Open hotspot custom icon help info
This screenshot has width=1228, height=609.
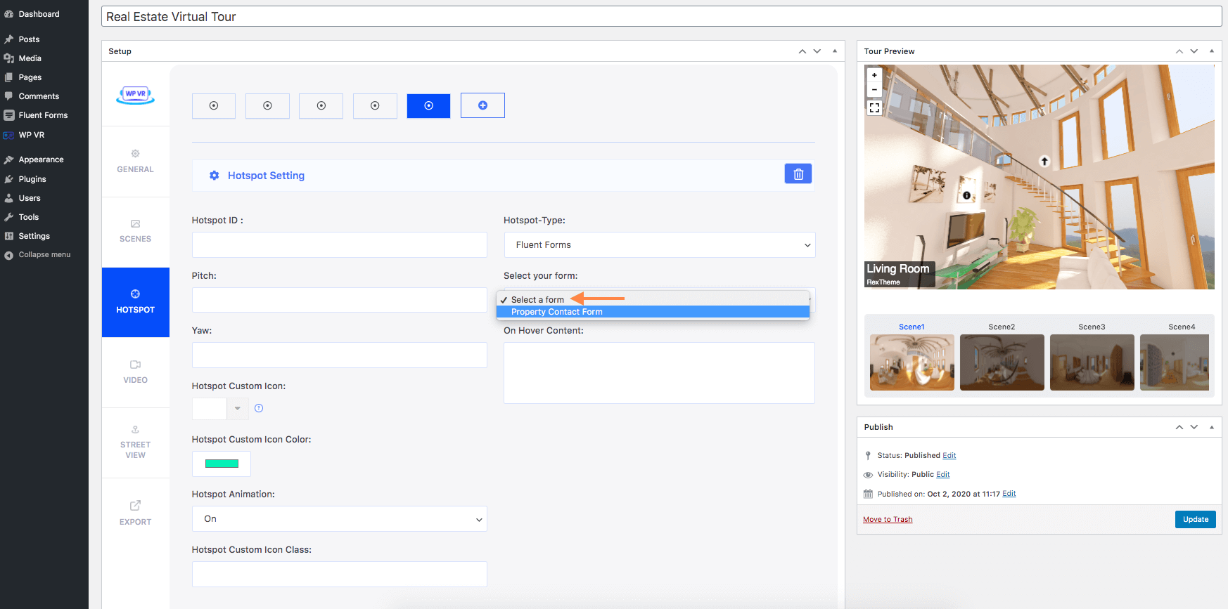(259, 408)
